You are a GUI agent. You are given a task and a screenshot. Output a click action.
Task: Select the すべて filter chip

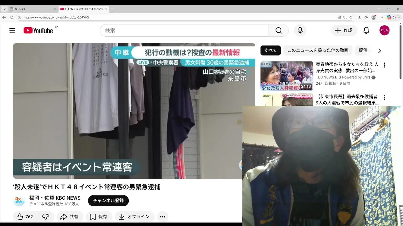pos(270,50)
